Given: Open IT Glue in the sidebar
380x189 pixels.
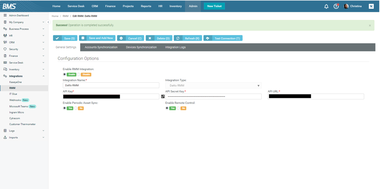Looking at the screenshot, I should (13, 94).
